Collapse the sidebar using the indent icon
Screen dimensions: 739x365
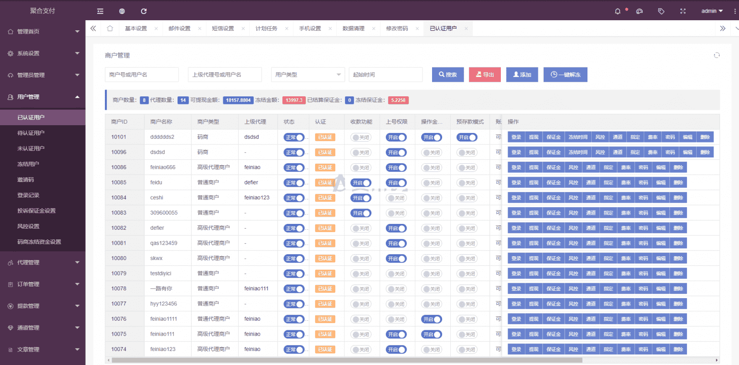(x=100, y=11)
